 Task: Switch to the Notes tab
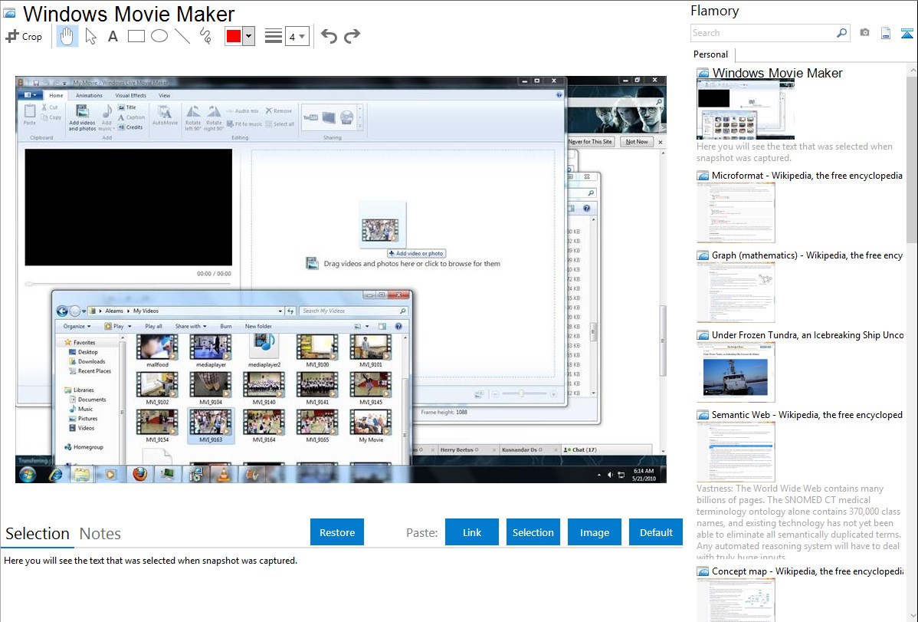point(100,534)
